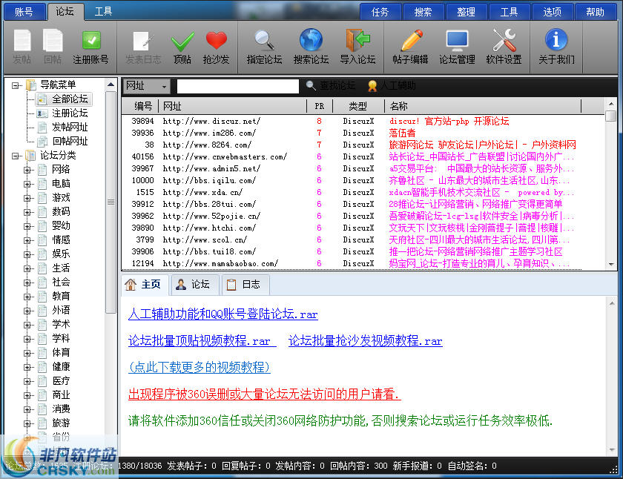Switch to the 主页 bottom tab

point(145,285)
